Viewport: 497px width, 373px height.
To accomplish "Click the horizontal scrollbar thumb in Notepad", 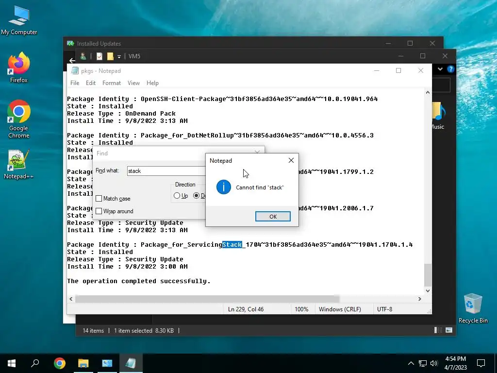I will click(207, 299).
